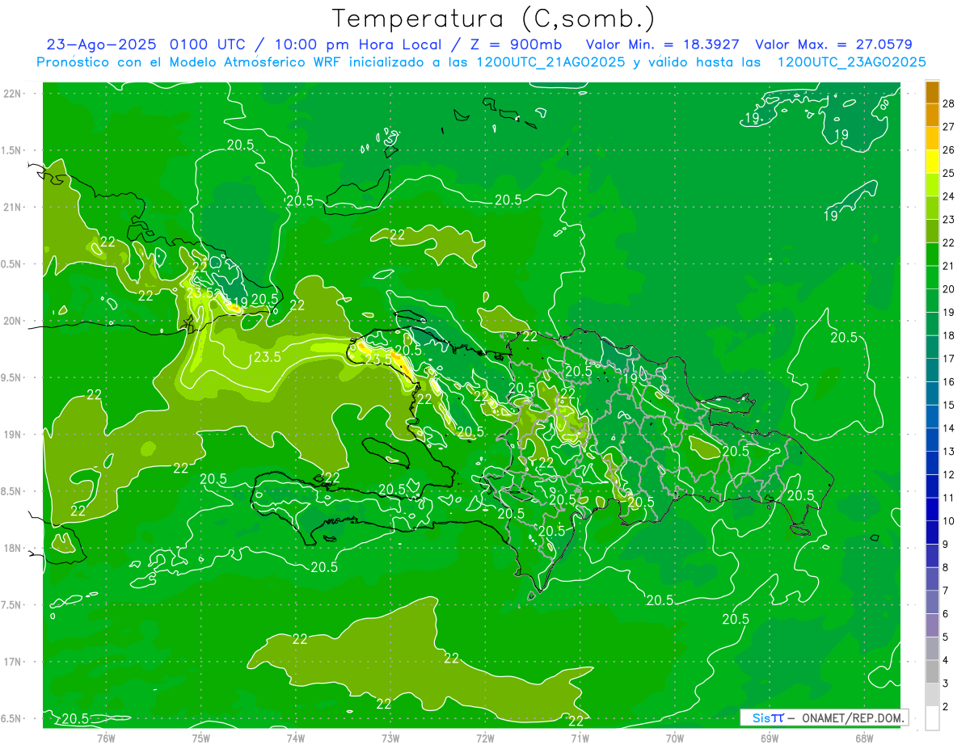Click the "22N" latitude axis label

(x=14, y=94)
